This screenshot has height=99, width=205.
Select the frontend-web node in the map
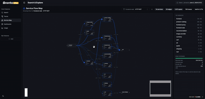click(107, 47)
